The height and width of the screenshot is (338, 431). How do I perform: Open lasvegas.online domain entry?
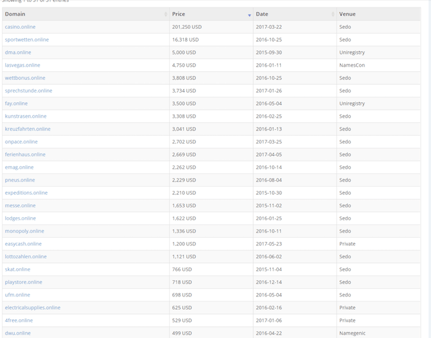(x=22, y=65)
